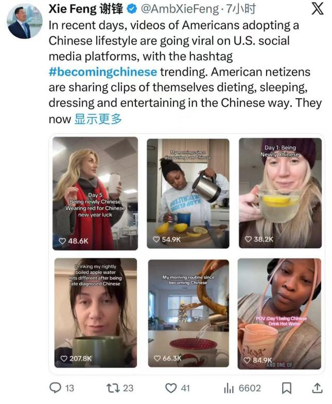This screenshot has height=404, width=332.
Task: Repost using the retweet icon
Action: 113,388
